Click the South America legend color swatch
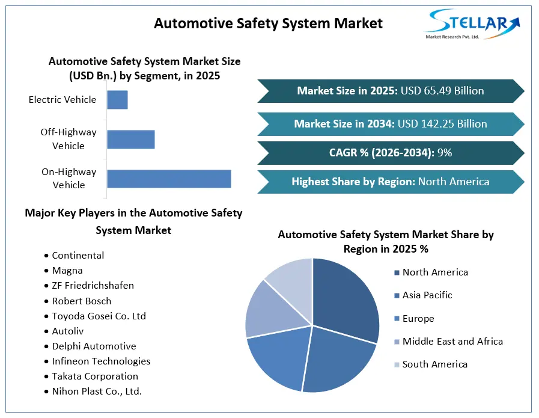The width and height of the screenshot is (539, 418). [397, 364]
